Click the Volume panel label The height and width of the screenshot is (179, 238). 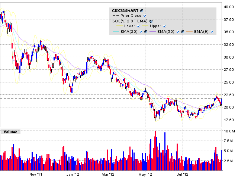pos(10,132)
